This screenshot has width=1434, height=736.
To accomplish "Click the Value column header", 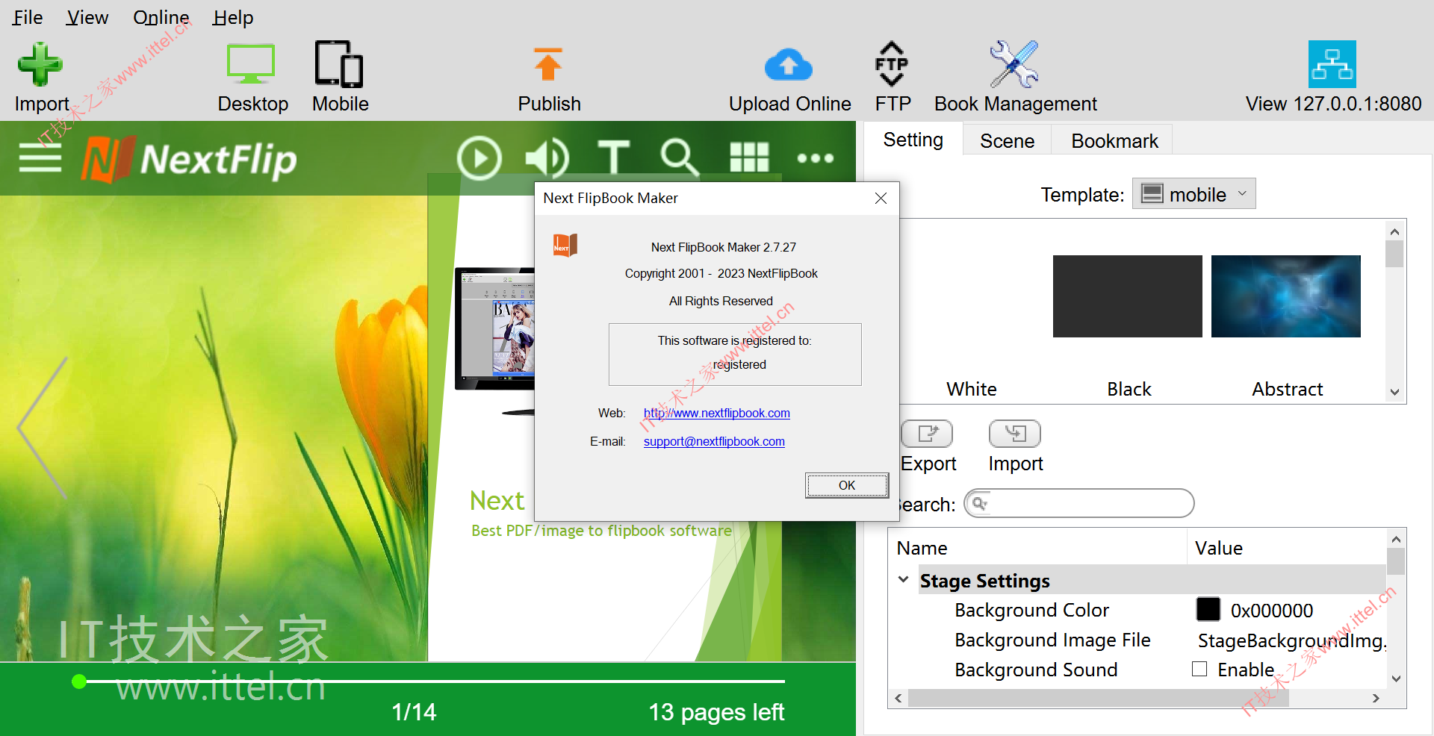I will 1287,548.
